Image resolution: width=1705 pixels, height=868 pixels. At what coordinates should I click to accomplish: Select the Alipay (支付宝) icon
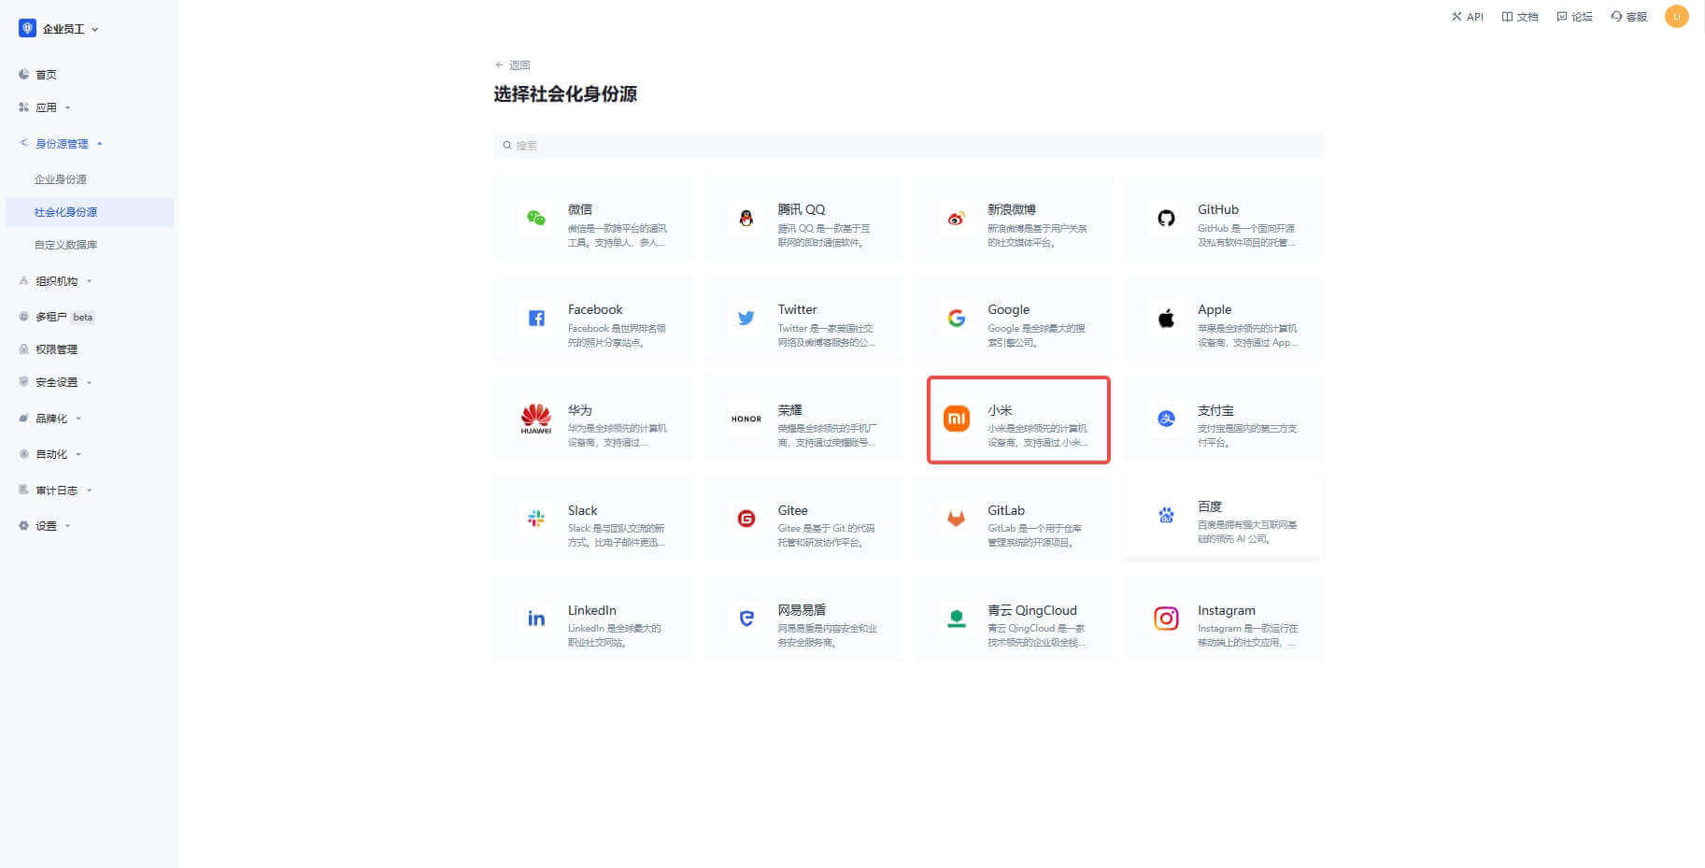pyautogui.click(x=1166, y=419)
